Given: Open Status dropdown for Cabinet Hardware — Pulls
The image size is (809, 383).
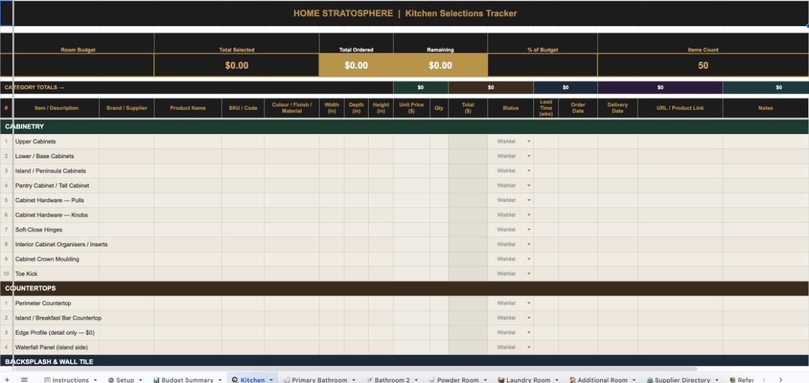Looking at the screenshot, I should pos(529,201).
